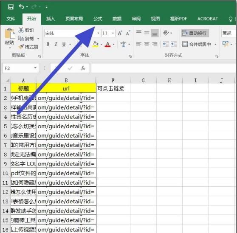Center text horizontally icon
The height and width of the screenshot is (233, 237).
pyautogui.click(x=147, y=44)
